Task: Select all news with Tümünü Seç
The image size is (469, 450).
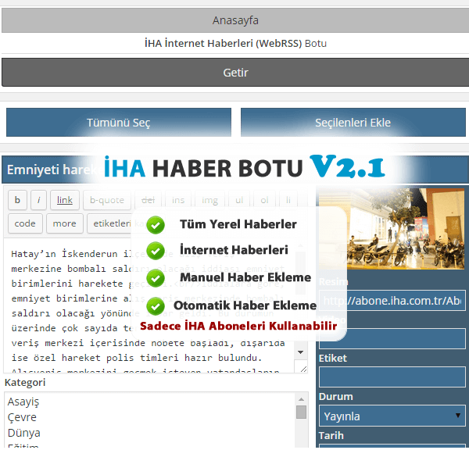Action: point(119,123)
